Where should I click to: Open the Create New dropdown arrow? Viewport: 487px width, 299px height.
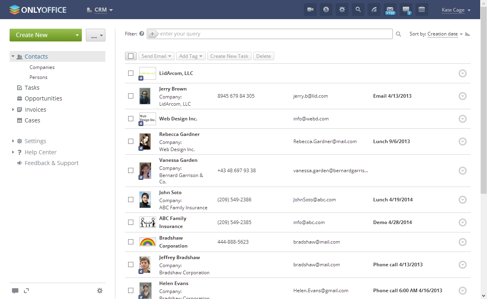tap(77, 35)
